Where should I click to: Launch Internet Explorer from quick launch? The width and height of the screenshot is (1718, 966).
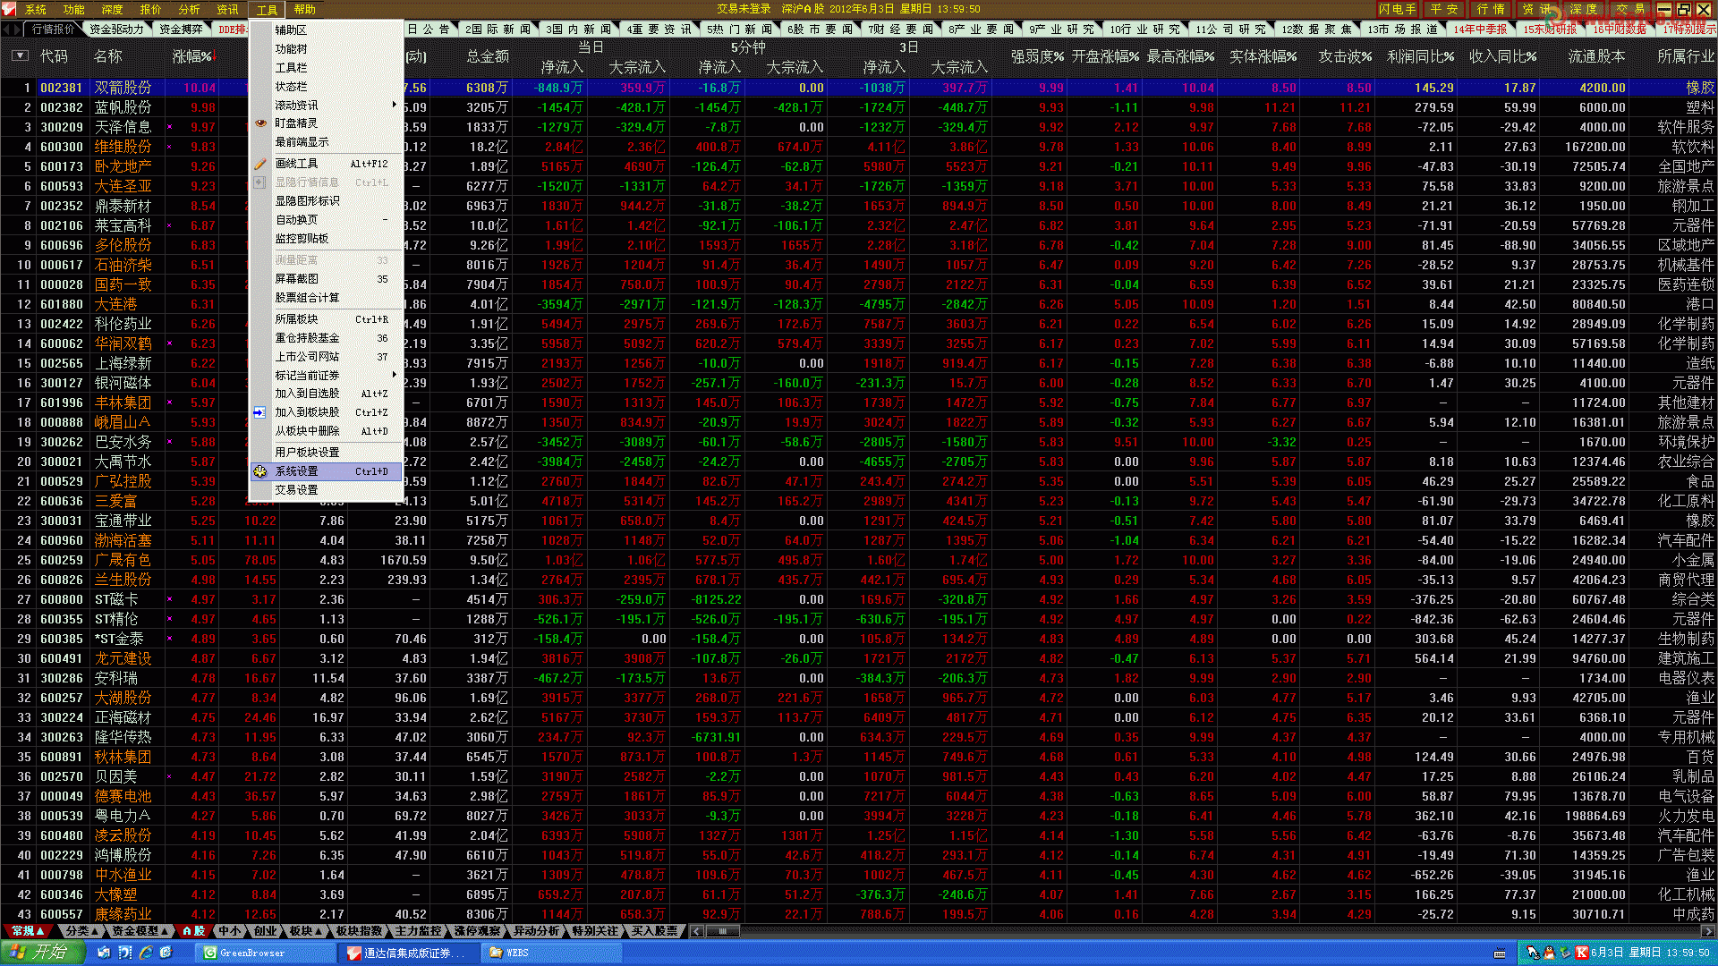pos(146,953)
